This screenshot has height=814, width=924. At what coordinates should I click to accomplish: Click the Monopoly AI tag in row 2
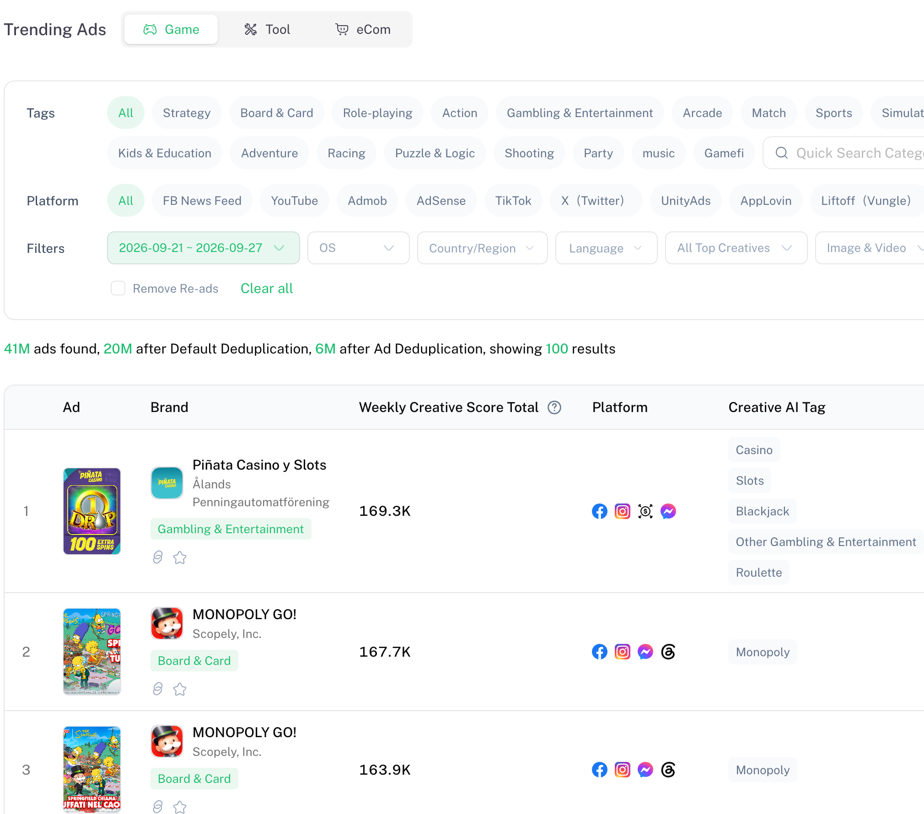[763, 652]
